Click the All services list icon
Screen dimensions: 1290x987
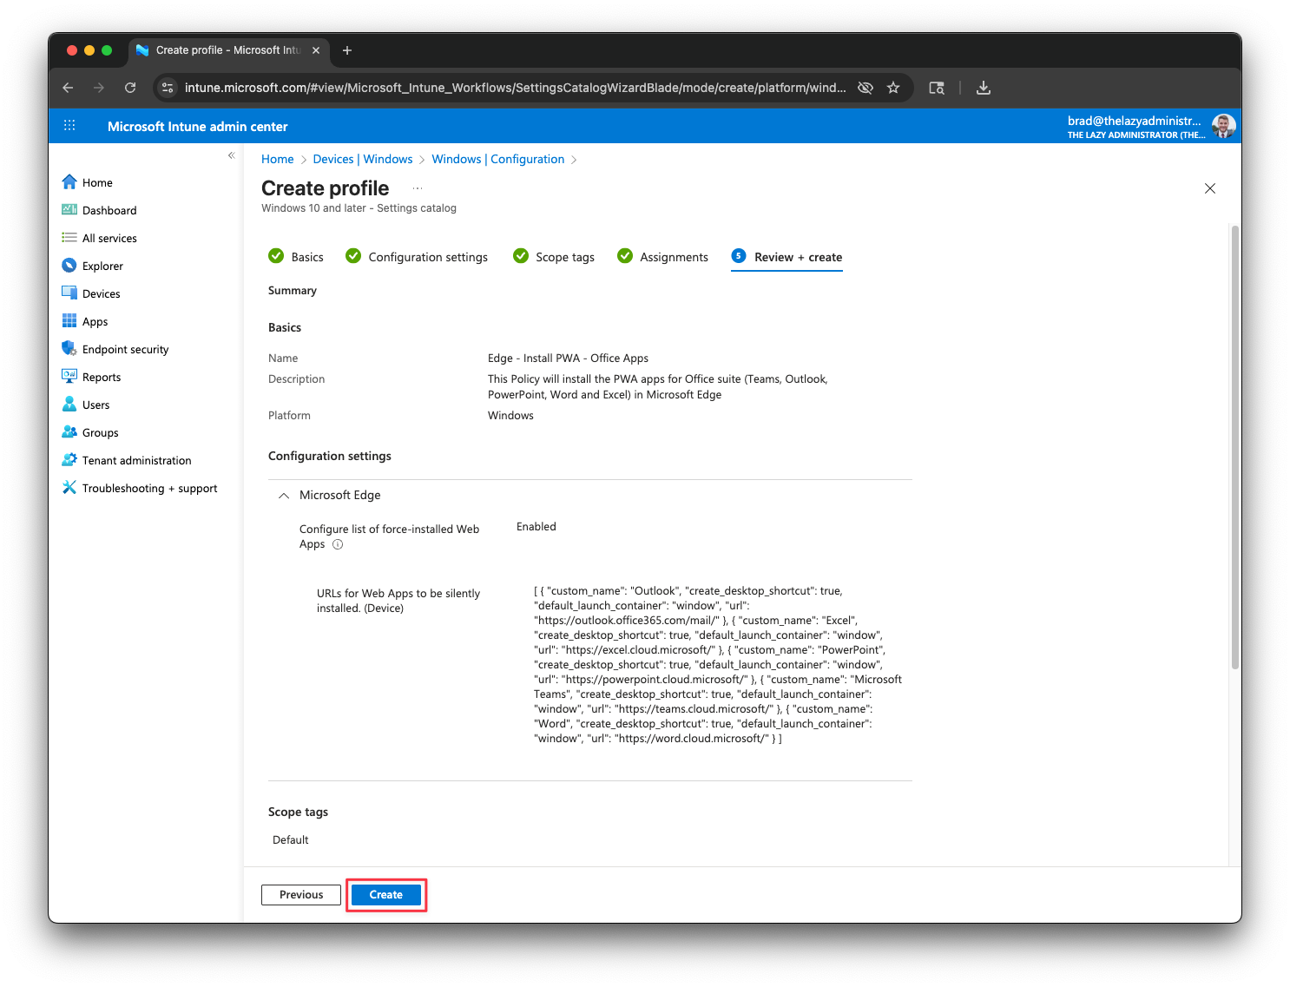pyautogui.click(x=69, y=238)
